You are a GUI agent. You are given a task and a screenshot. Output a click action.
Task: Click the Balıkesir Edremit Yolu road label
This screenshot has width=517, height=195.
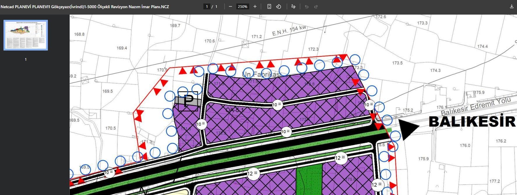[x=476, y=107]
